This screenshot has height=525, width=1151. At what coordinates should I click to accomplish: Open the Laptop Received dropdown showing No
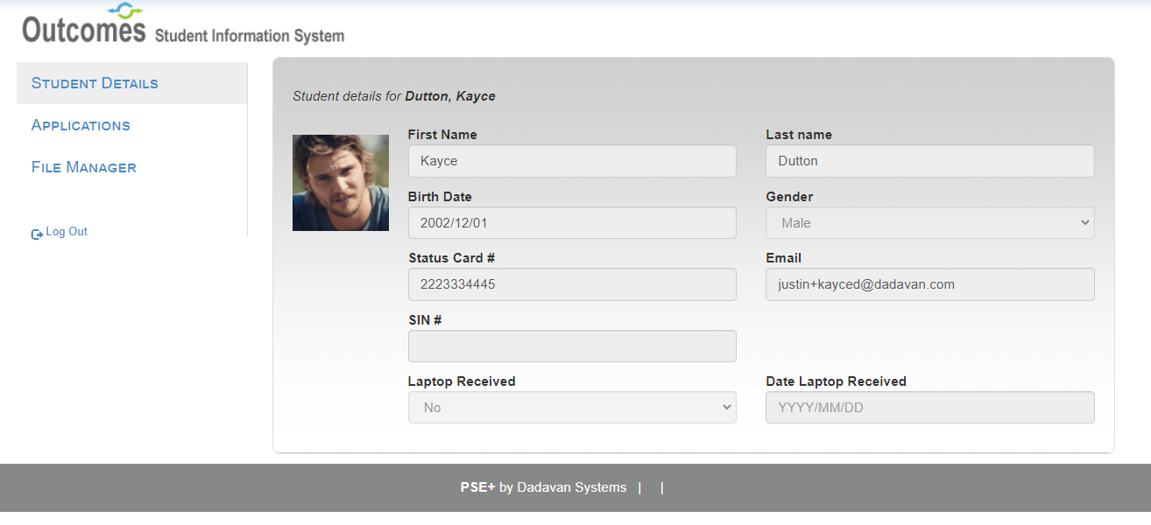(572, 408)
